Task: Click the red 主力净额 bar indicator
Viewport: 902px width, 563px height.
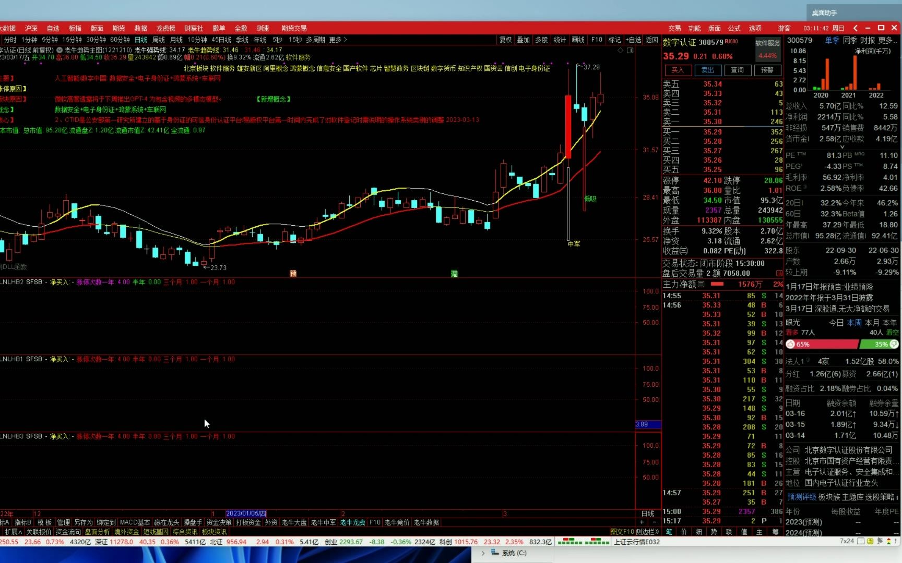Action: (x=717, y=284)
